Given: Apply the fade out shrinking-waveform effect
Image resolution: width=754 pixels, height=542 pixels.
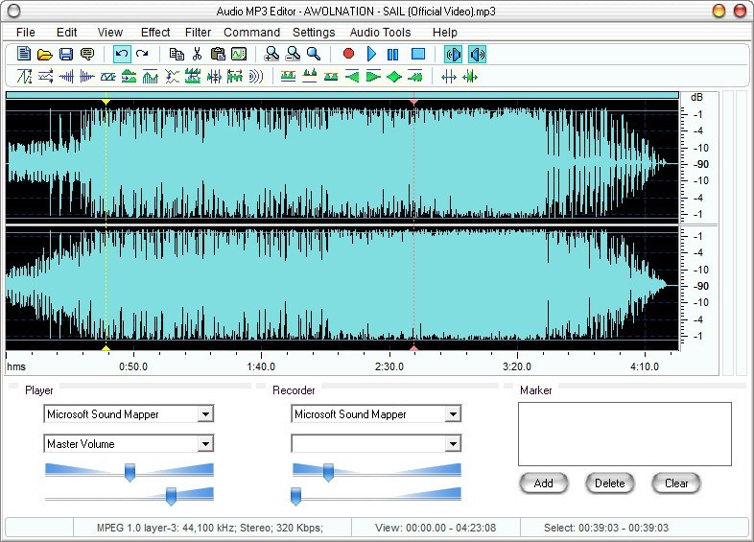Looking at the screenshot, I should point(87,77).
